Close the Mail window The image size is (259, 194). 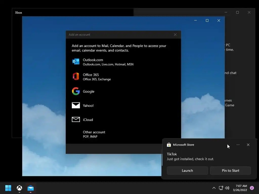coord(219,20)
